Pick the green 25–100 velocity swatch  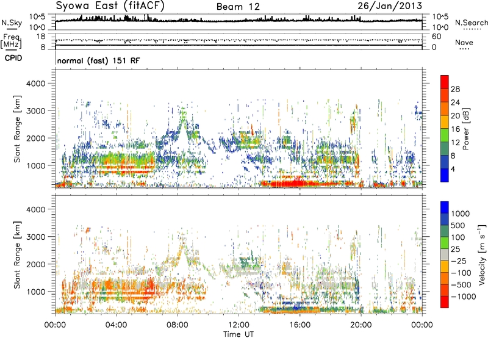click(x=445, y=243)
